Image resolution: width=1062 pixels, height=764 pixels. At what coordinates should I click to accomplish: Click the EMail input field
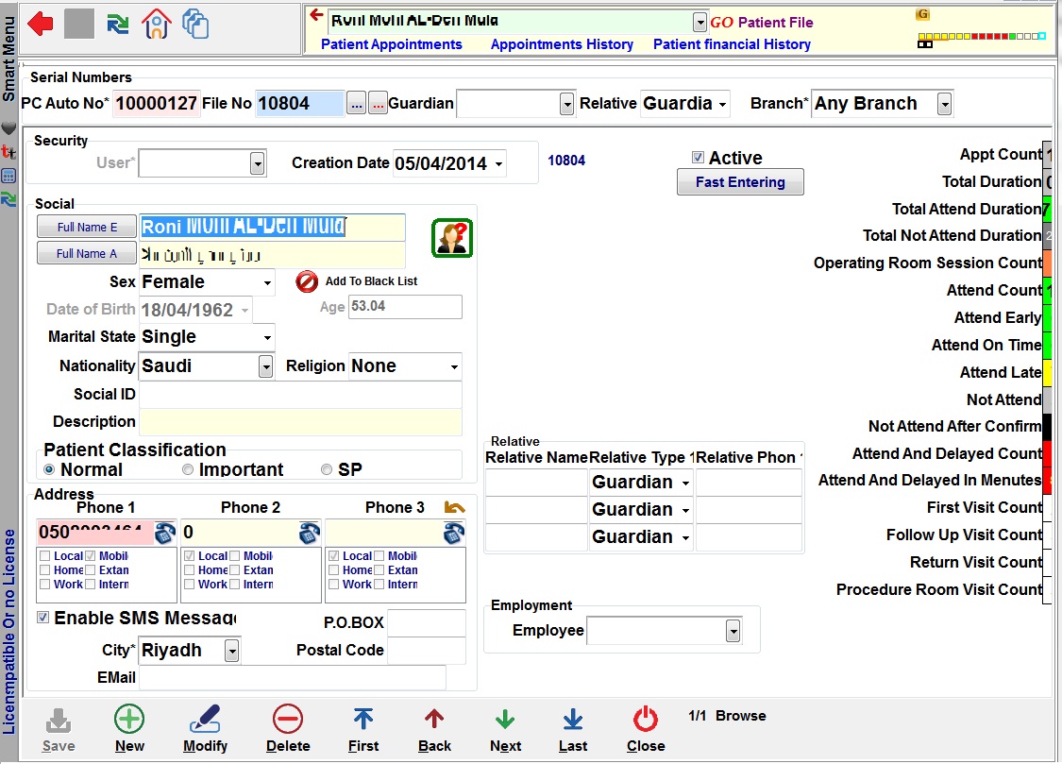click(293, 677)
